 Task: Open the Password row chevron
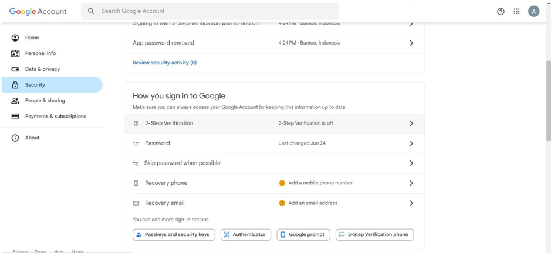click(x=411, y=143)
